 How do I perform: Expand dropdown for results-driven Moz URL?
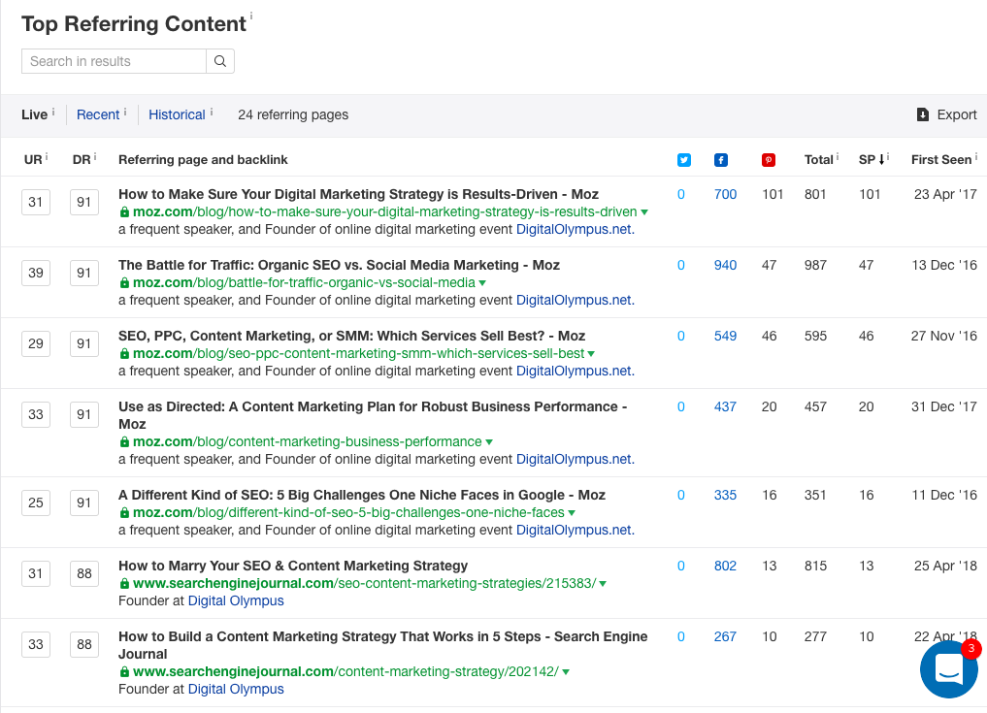[x=644, y=212]
